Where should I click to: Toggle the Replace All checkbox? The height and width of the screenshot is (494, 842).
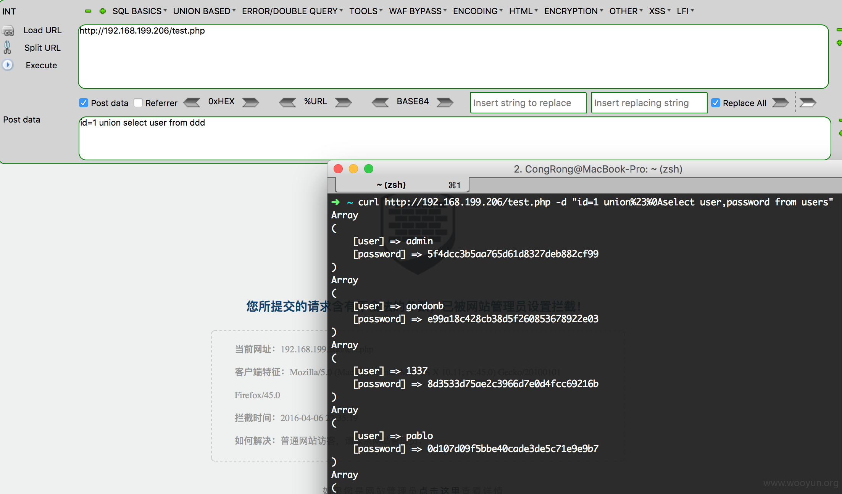pyautogui.click(x=716, y=103)
